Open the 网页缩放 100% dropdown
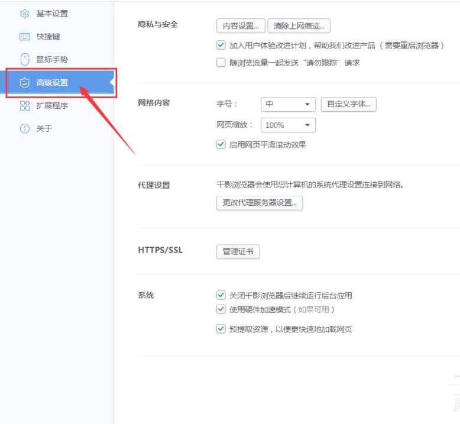 click(x=288, y=125)
